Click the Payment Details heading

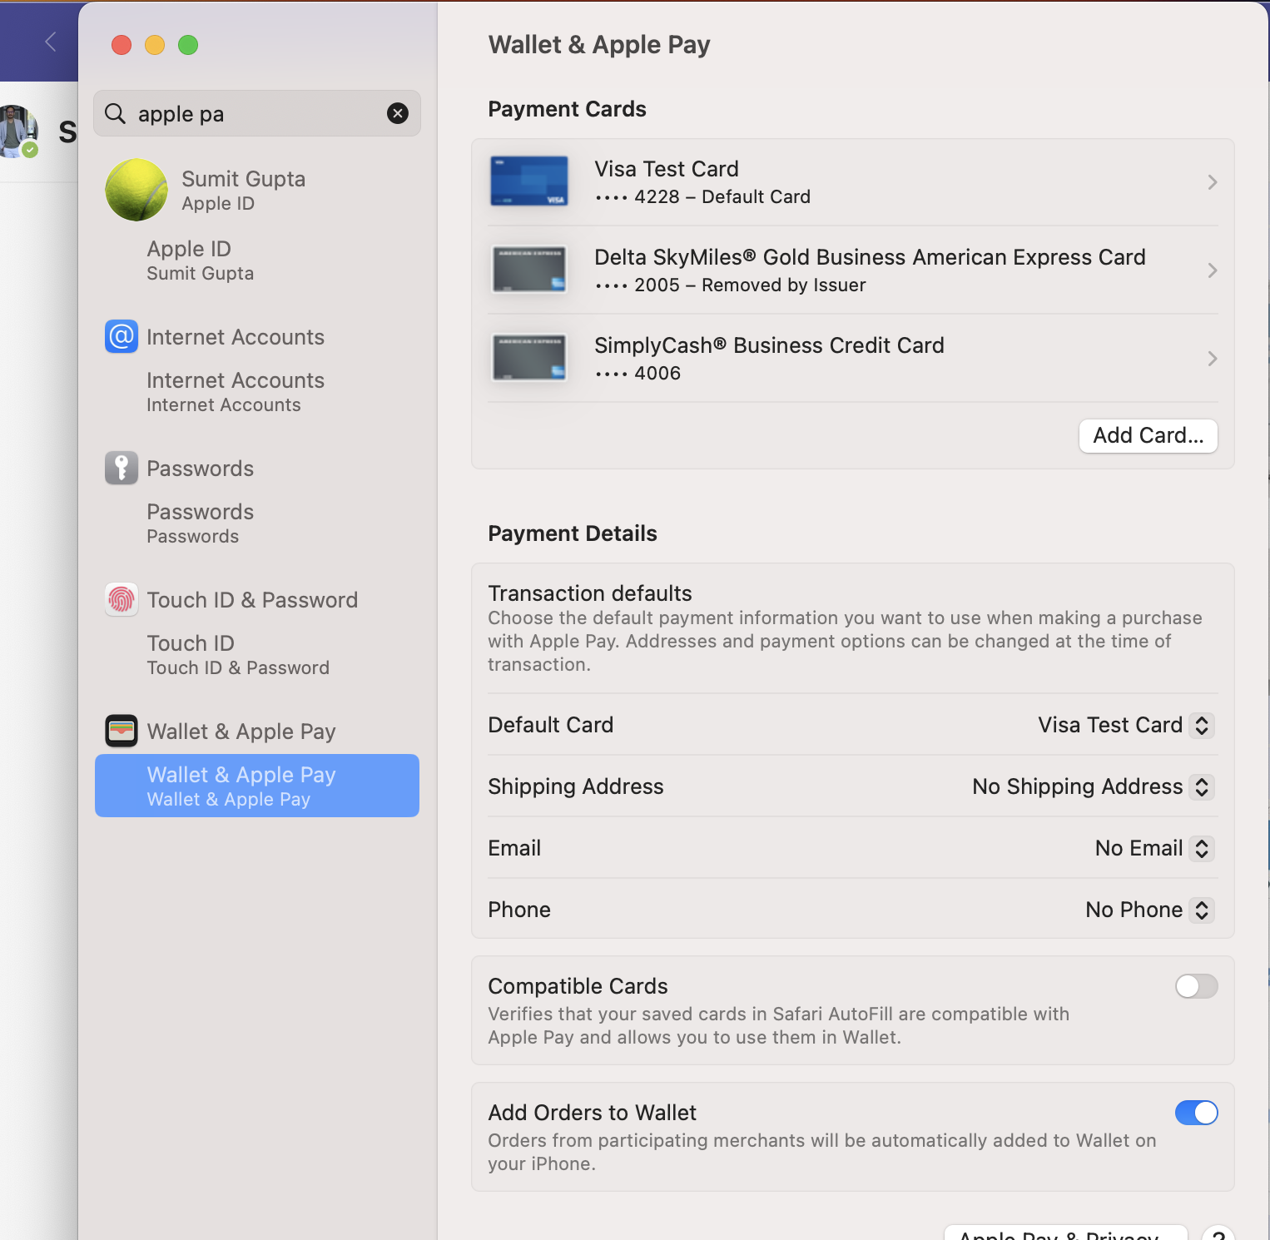pos(573,533)
